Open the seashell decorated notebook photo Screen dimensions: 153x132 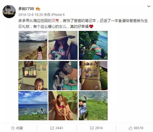[x=93, y=76]
